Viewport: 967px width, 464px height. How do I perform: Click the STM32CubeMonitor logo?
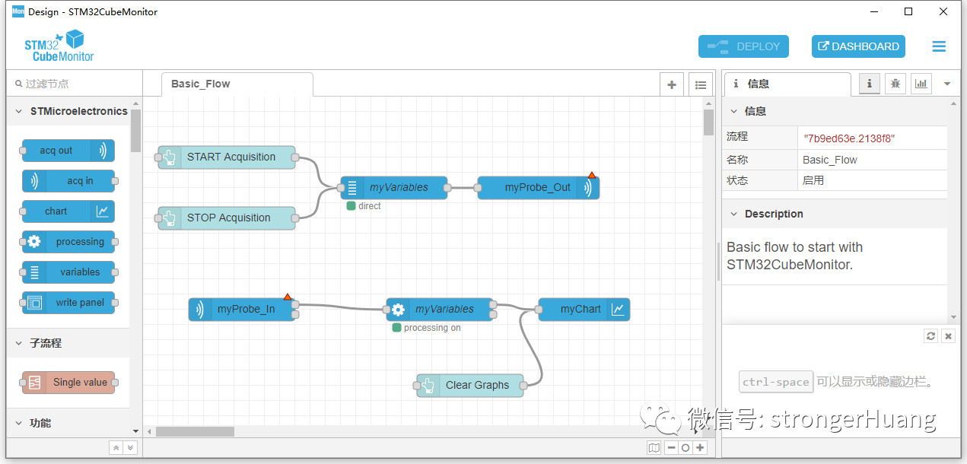click(x=59, y=46)
